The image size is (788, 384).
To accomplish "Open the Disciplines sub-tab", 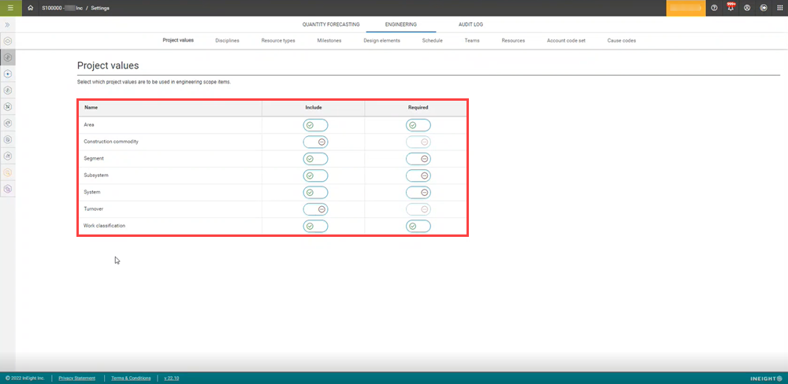I will 227,41.
